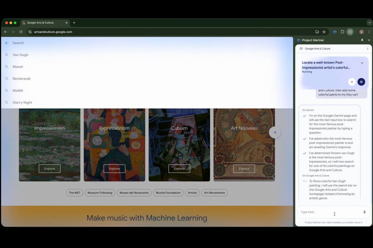Pause the running Mariner task

click(x=361, y=82)
